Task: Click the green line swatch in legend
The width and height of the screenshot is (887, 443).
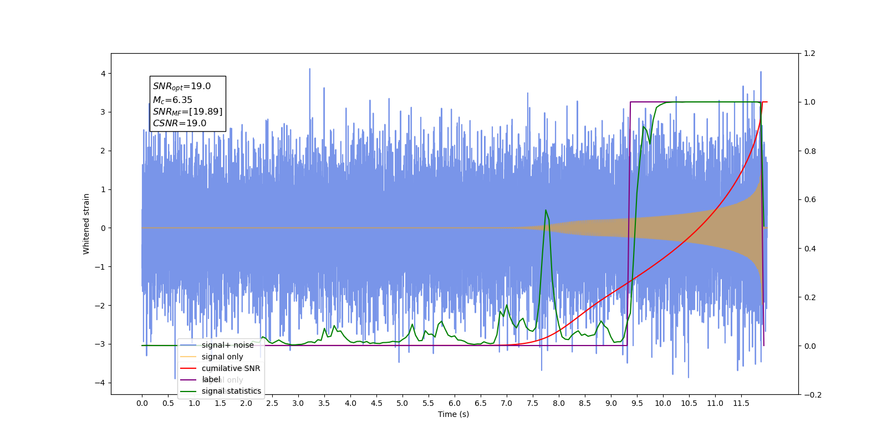Action: click(x=188, y=392)
